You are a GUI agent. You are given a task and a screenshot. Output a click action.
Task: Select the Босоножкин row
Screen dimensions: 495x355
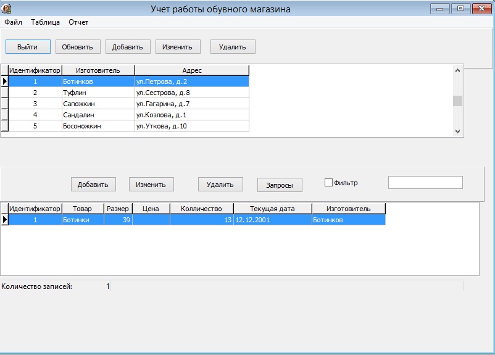click(128, 126)
